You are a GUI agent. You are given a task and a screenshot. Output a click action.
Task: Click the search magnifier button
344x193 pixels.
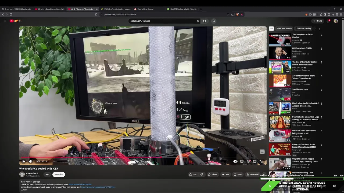click(x=205, y=21)
